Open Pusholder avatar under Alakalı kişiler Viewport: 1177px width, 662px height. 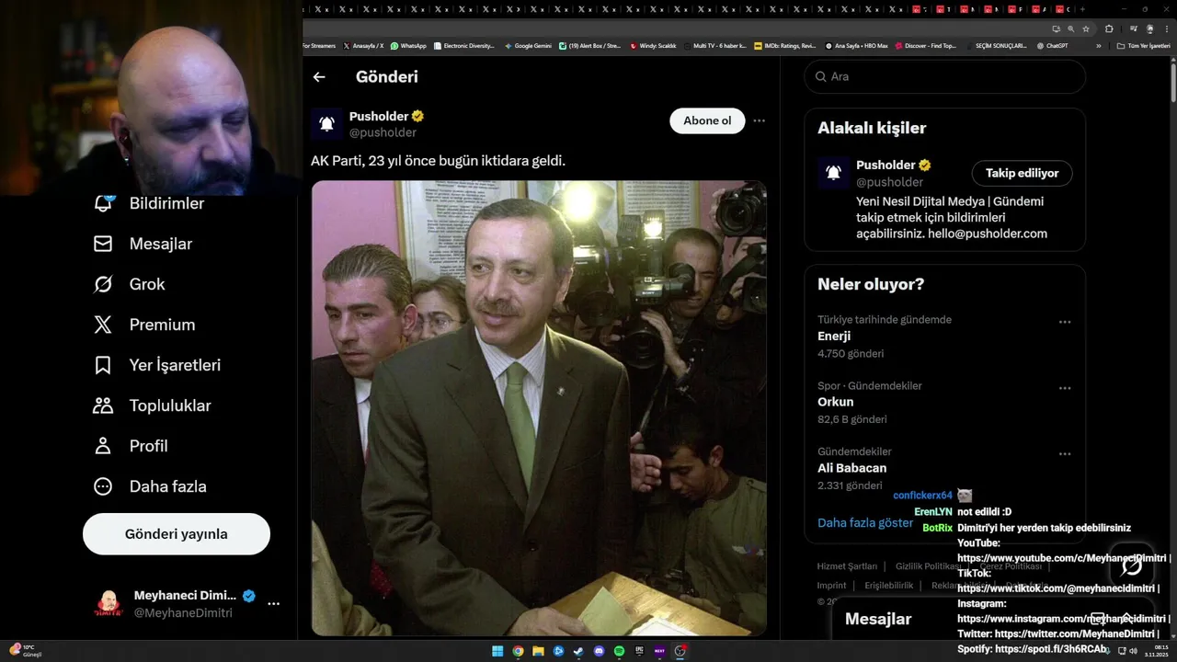pyautogui.click(x=833, y=173)
